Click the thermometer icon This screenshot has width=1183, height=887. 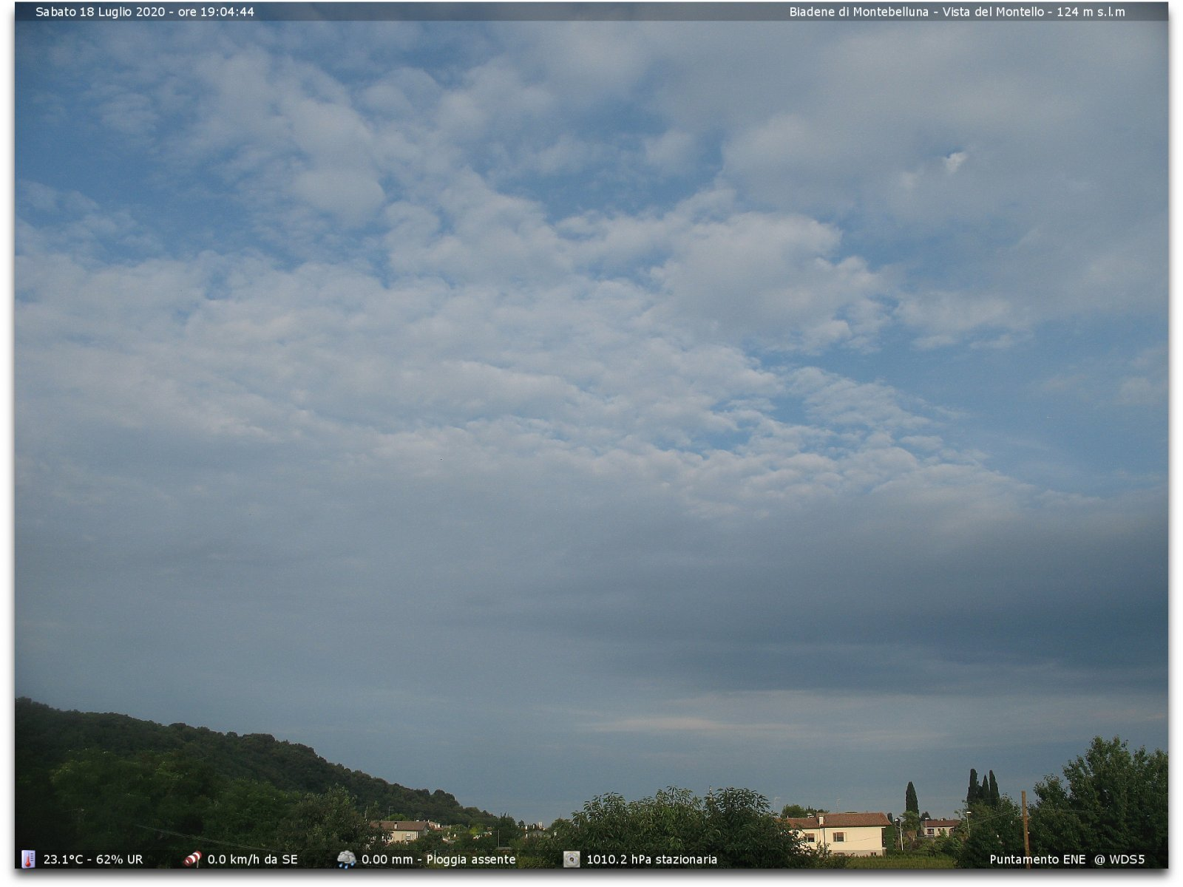[28, 859]
